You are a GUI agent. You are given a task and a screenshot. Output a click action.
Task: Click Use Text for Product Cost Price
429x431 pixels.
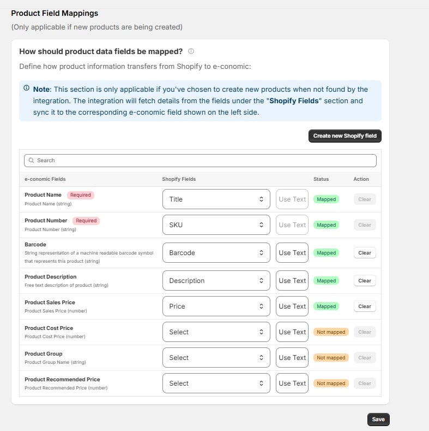292,332
